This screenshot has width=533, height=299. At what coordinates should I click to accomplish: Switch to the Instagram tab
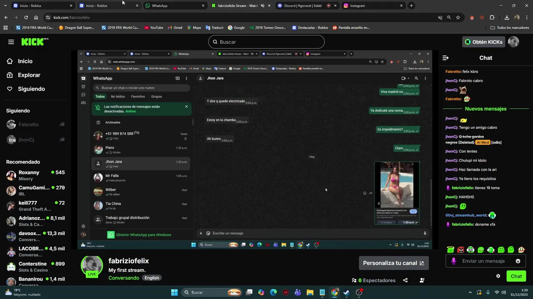[373, 6]
